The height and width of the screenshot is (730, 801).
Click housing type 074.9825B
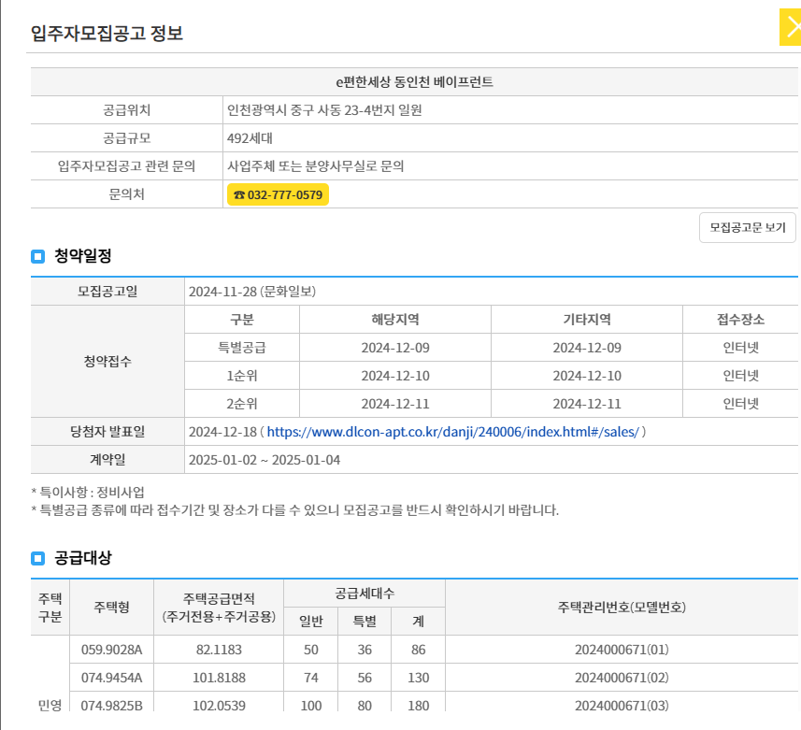click(111, 706)
